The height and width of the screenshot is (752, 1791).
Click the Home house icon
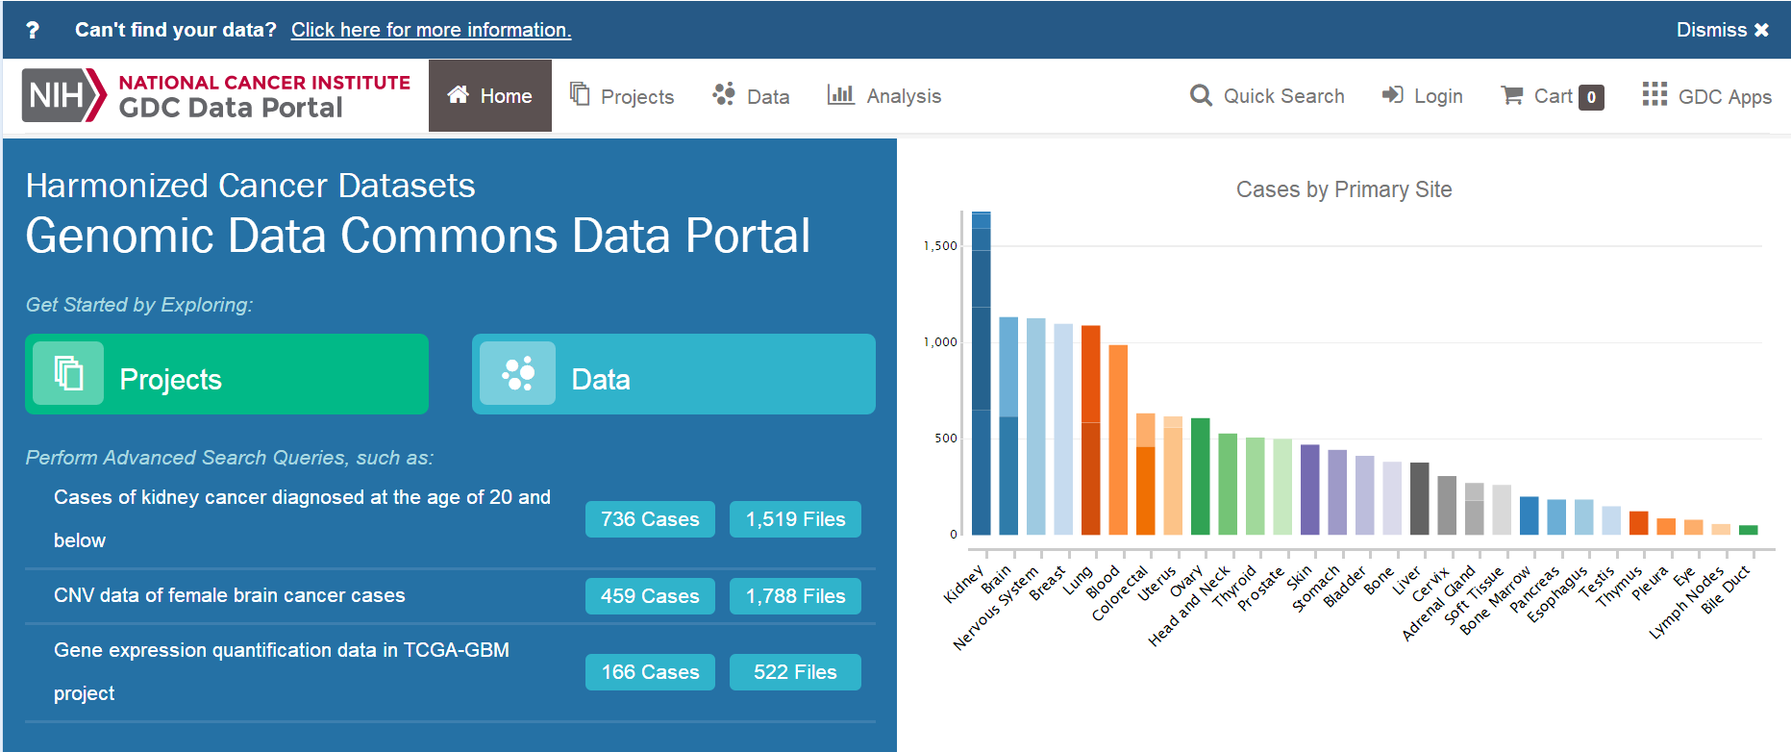pos(458,95)
